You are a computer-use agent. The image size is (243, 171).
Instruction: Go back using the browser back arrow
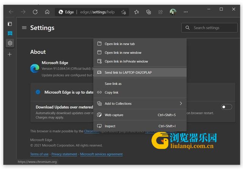tap(11, 12)
